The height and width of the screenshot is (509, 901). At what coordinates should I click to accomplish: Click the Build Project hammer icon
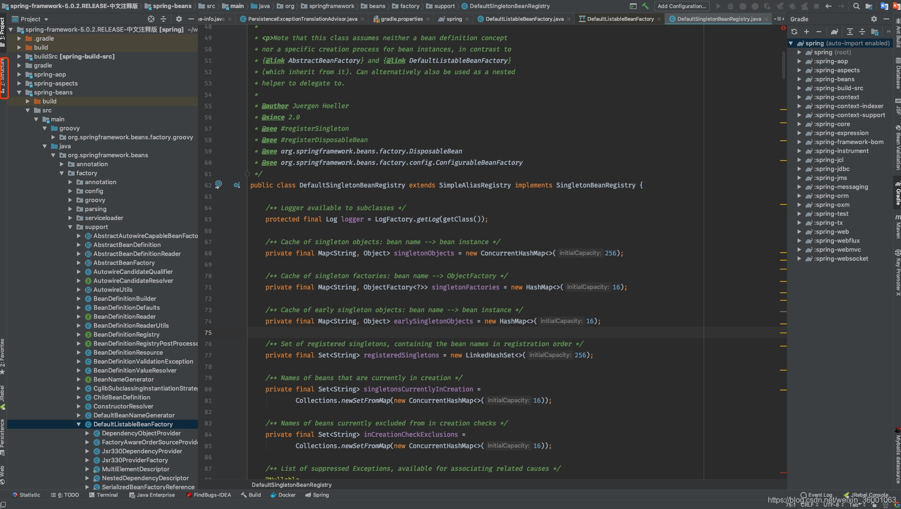coord(645,6)
